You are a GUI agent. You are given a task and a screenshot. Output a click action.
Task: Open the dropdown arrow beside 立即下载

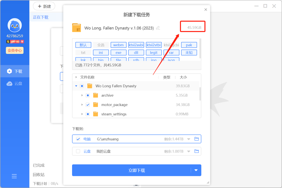point(196,170)
